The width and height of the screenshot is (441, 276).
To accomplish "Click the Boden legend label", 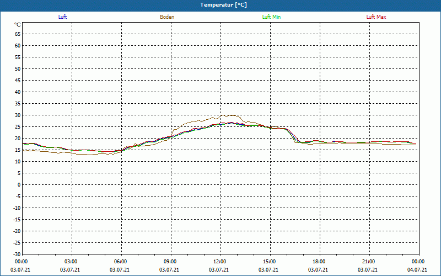I will coord(167,17).
